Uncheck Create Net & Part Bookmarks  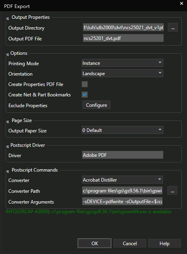tap(84, 95)
